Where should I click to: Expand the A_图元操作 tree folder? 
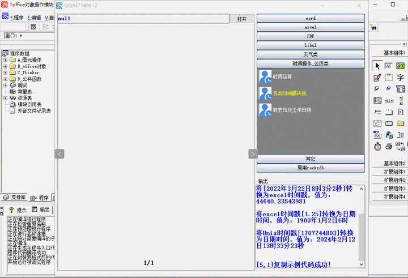point(5,60)
